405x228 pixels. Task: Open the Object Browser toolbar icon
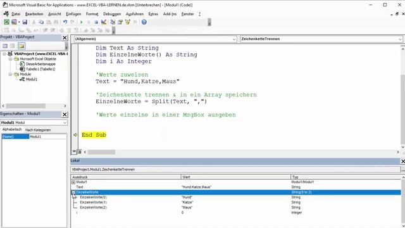[x=128, y=22]
